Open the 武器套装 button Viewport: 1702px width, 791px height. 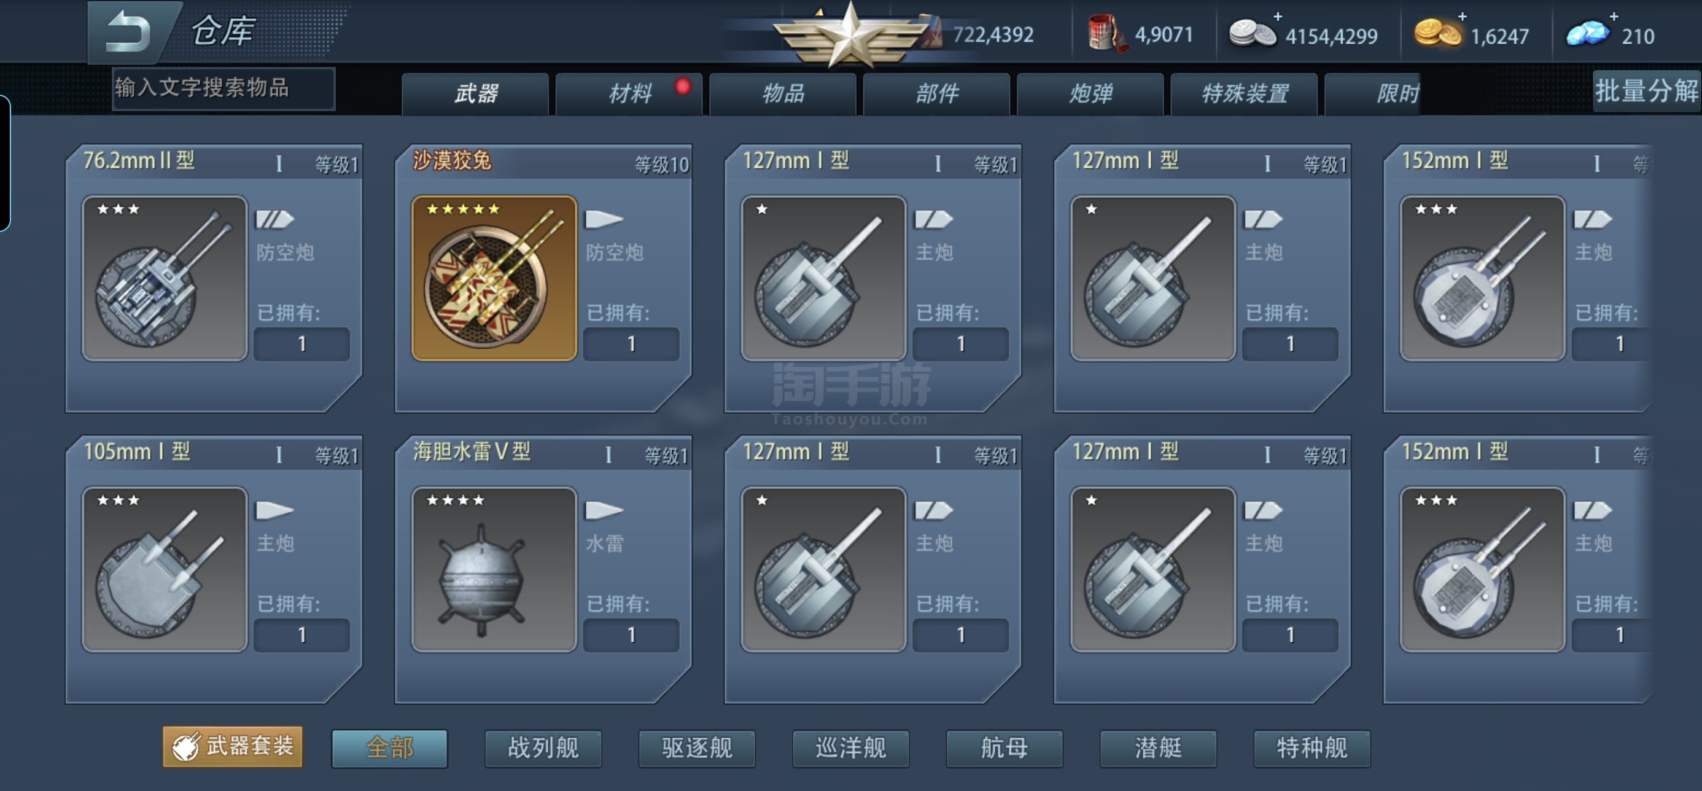point(233,747)
